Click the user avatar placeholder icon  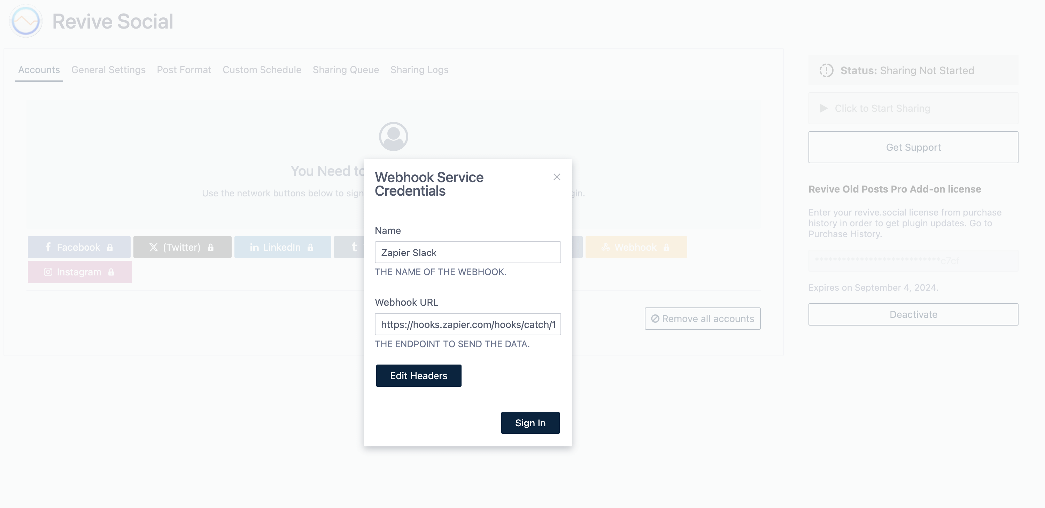coord(393,136)
